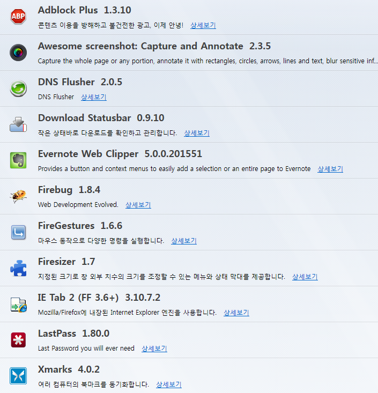The image size is (378, 393).
Task: Click the LastPass red asterisk icon
Action: coord(18,340)
